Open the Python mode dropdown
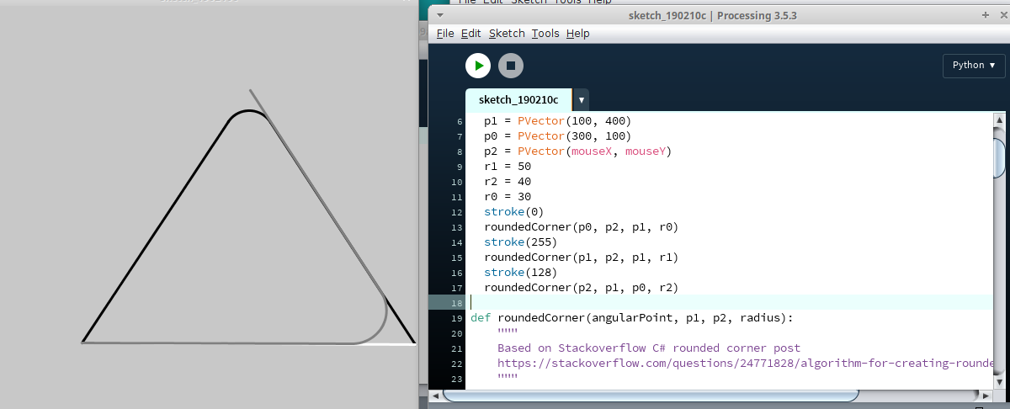The width and height of the screenshot is (1010, 409). click(x=974, y=65)
